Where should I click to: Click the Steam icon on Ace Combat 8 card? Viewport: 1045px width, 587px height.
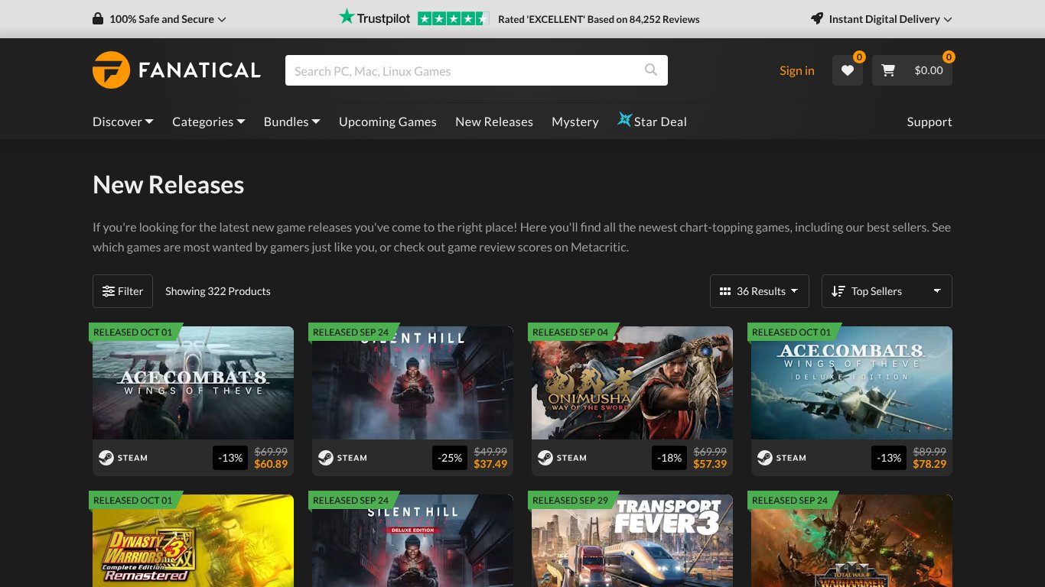(x=106, y=458)
